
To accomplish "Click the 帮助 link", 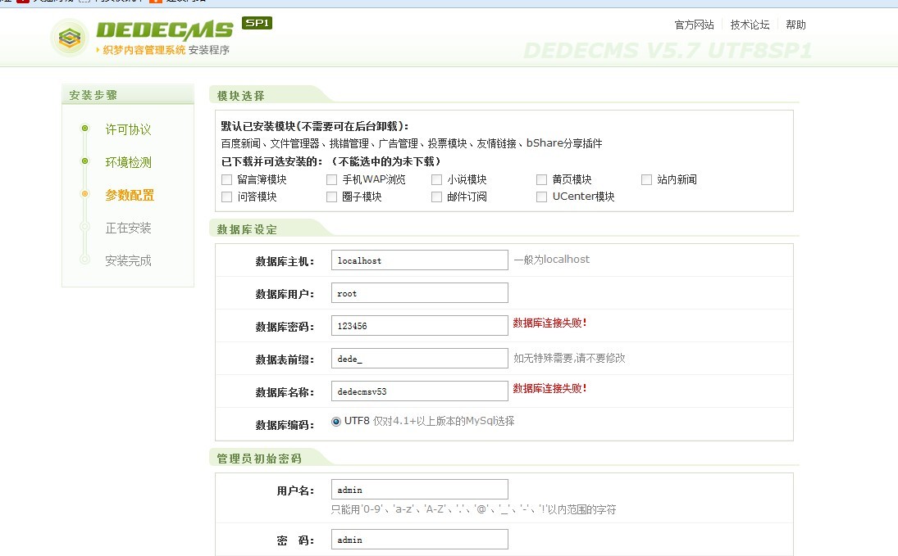I will pyautogui.click(x=795, y=25).
